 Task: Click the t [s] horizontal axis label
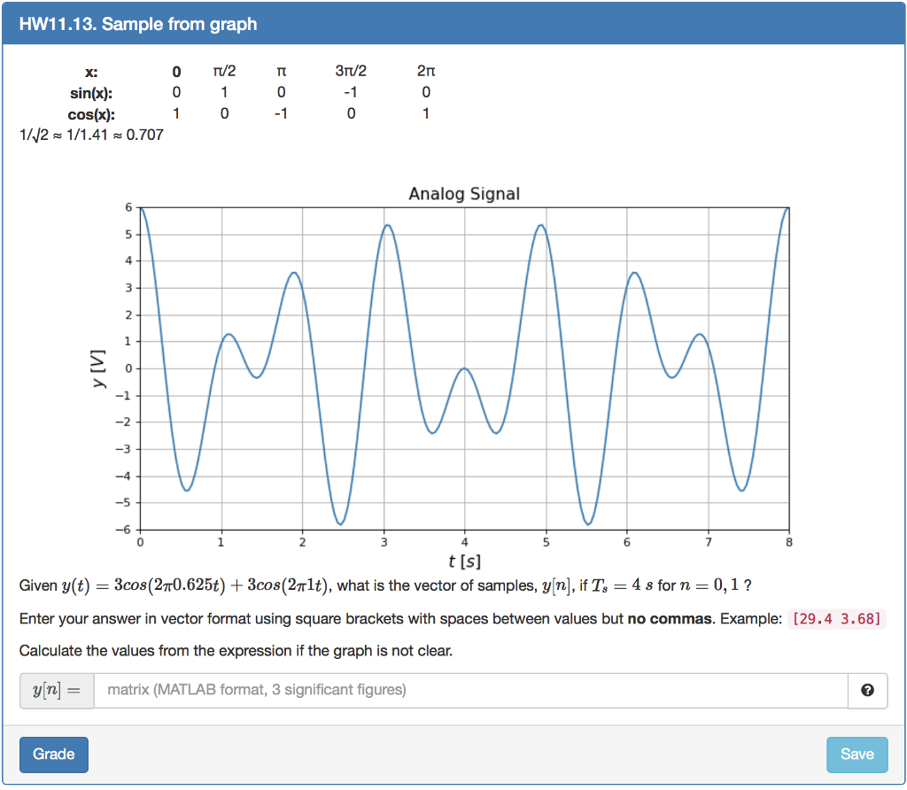464,561
